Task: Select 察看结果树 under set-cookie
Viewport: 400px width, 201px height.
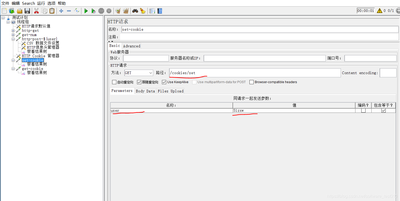Action: (x=37, y=64)
